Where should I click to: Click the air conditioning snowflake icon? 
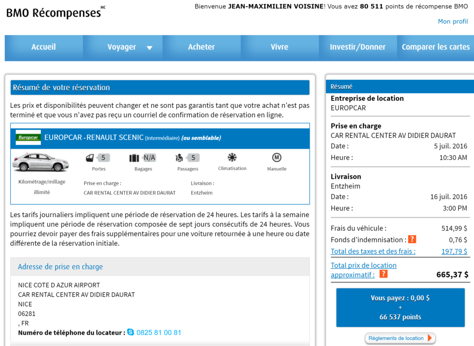pos(232,157)
